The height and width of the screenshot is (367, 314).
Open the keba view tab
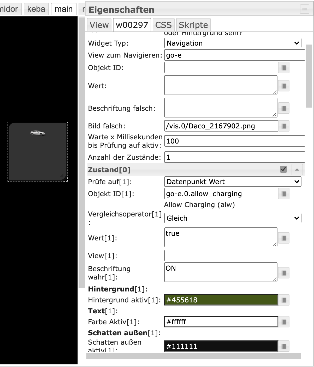pyautogui.click(x=36, y=9)
